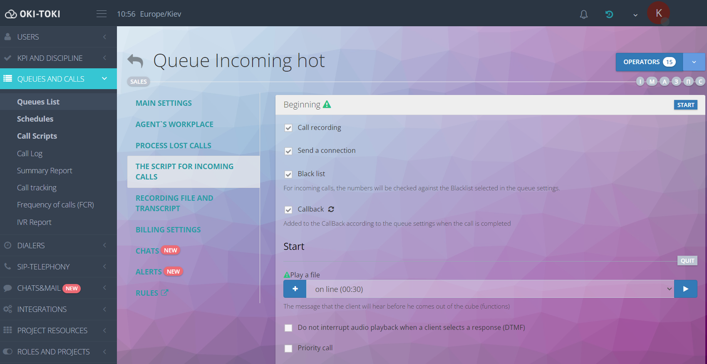Click the back arrow beside queue title
The width and height of the screenshot is (707, 364).
point(135,61)
